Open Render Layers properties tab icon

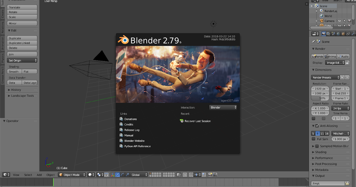328,34
